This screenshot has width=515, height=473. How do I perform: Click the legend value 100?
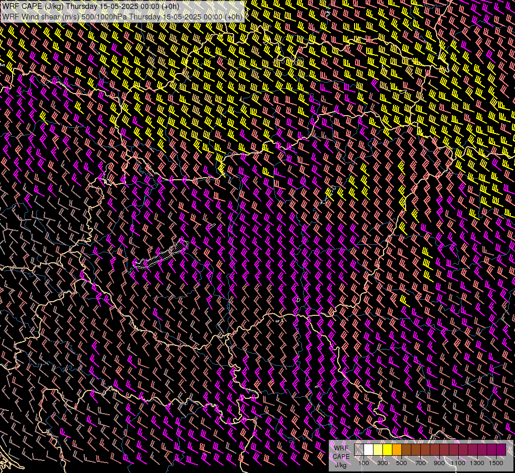coord(363,463)
